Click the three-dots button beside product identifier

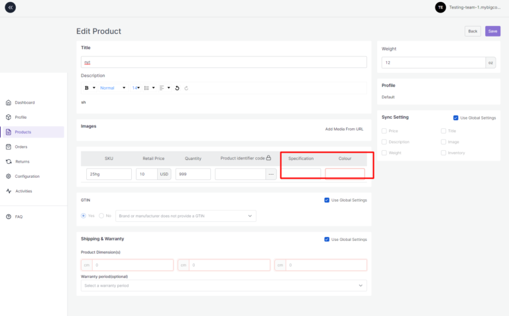271,174
